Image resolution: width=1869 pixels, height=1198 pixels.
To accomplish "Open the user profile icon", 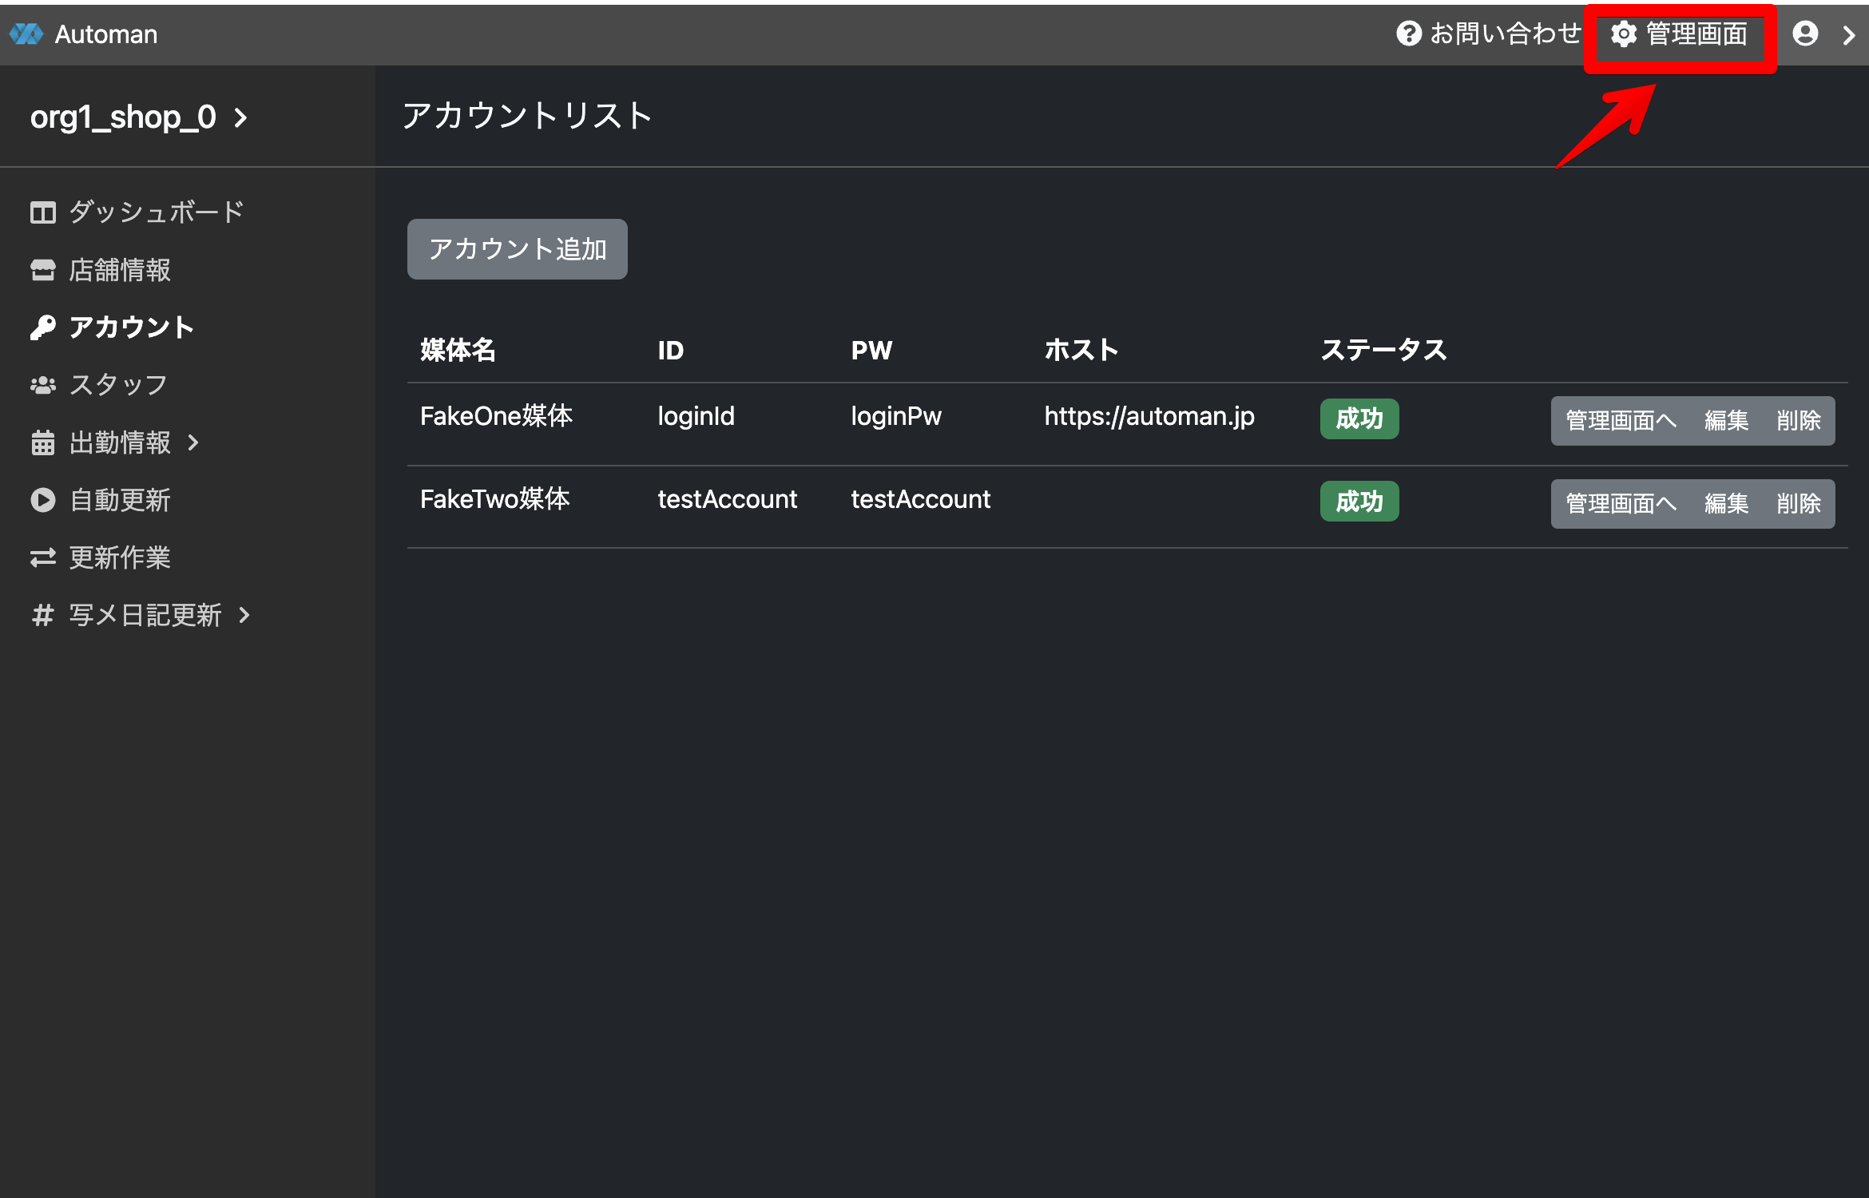I will 1805,34.
